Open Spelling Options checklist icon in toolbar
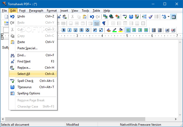Viewport: 183px width, 127px height. (x=137, y=17)
